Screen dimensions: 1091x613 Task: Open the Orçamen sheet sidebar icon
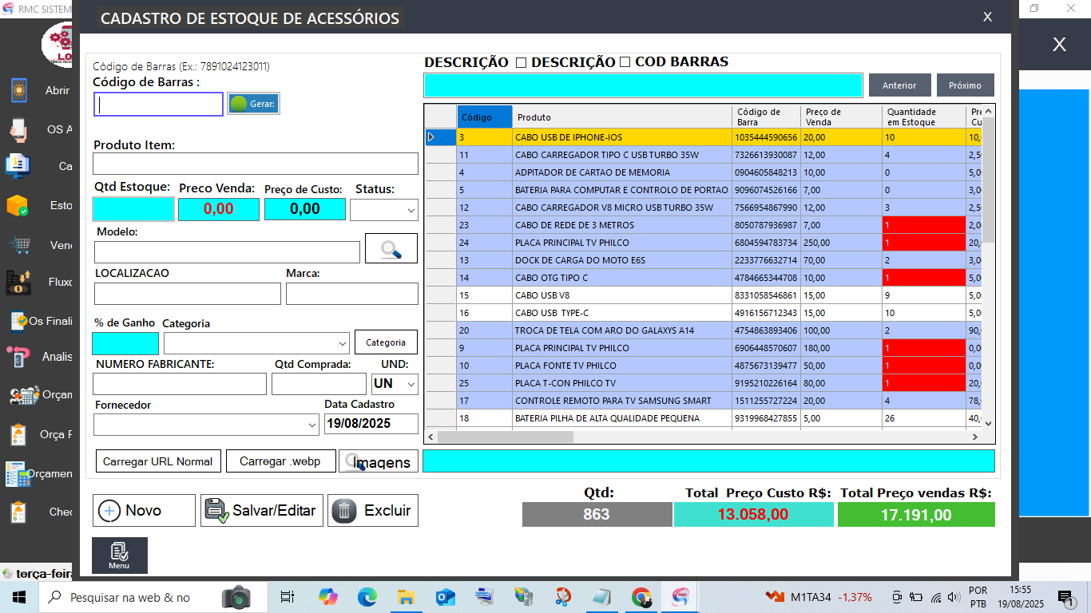coord(18,473)
